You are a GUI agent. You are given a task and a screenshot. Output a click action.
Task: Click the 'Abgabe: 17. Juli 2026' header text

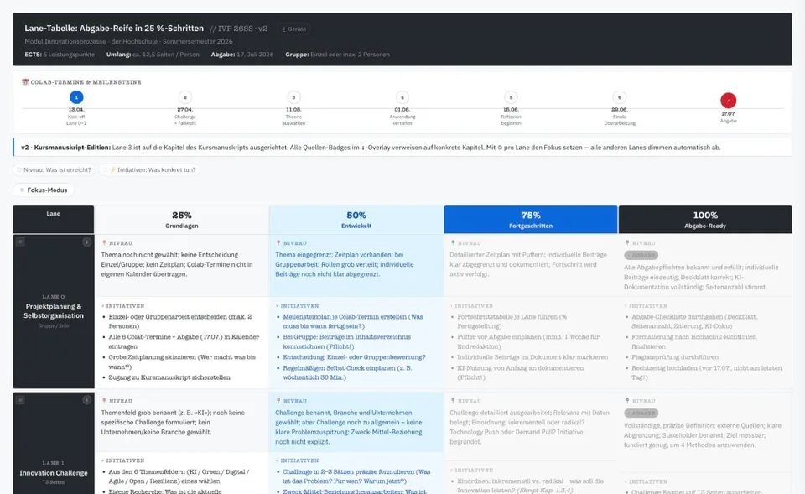(x=242, y=55)
